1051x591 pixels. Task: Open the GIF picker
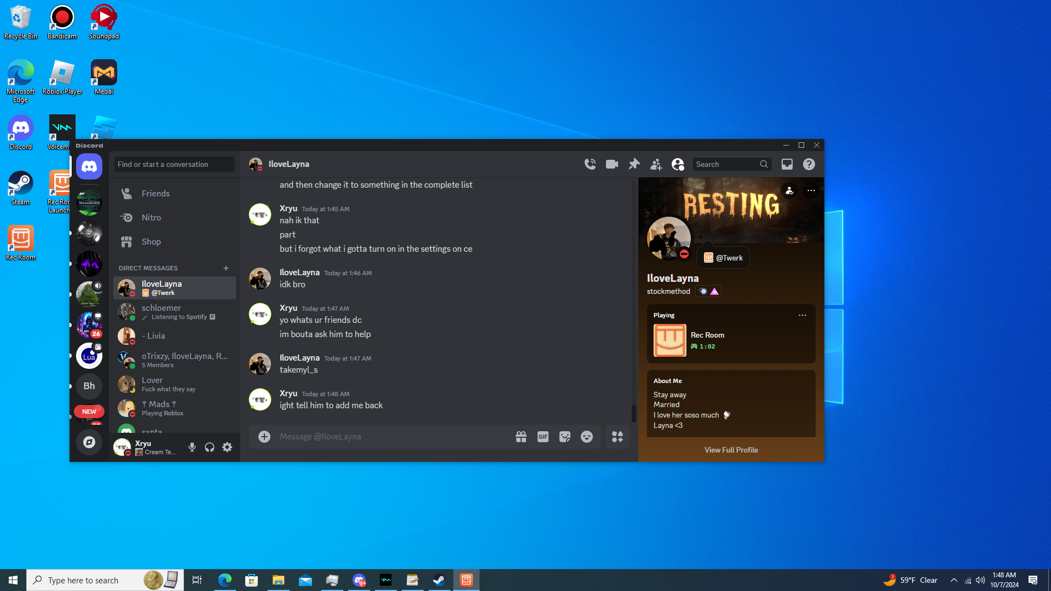(x=542, y=437)
